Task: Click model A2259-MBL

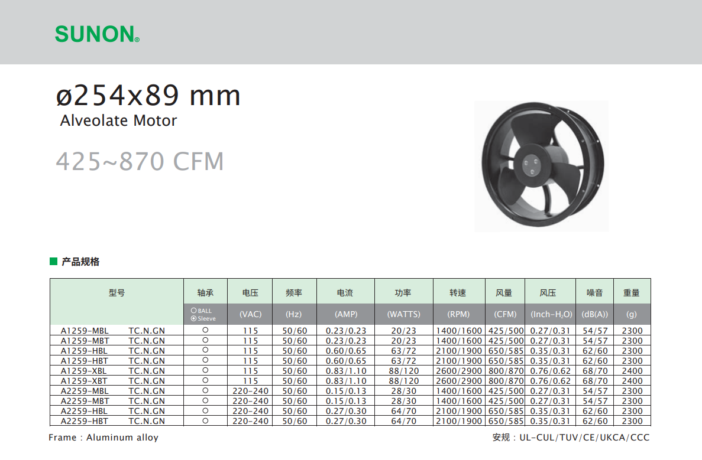Action: [85, 391]
